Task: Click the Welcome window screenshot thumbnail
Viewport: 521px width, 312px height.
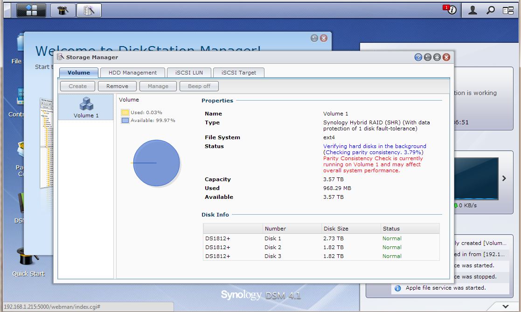Action: [47, 142]
